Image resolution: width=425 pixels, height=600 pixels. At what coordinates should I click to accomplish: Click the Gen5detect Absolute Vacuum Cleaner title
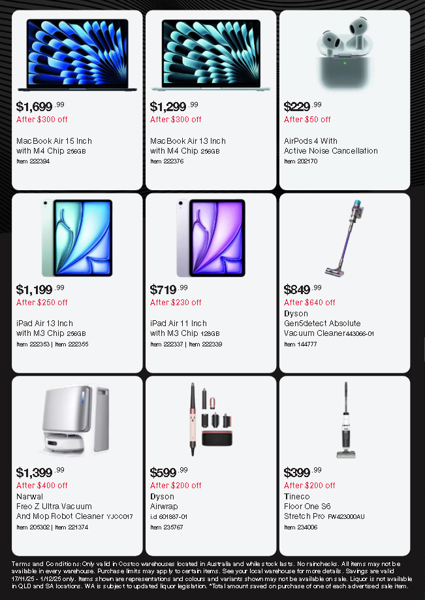click(323, 328)
